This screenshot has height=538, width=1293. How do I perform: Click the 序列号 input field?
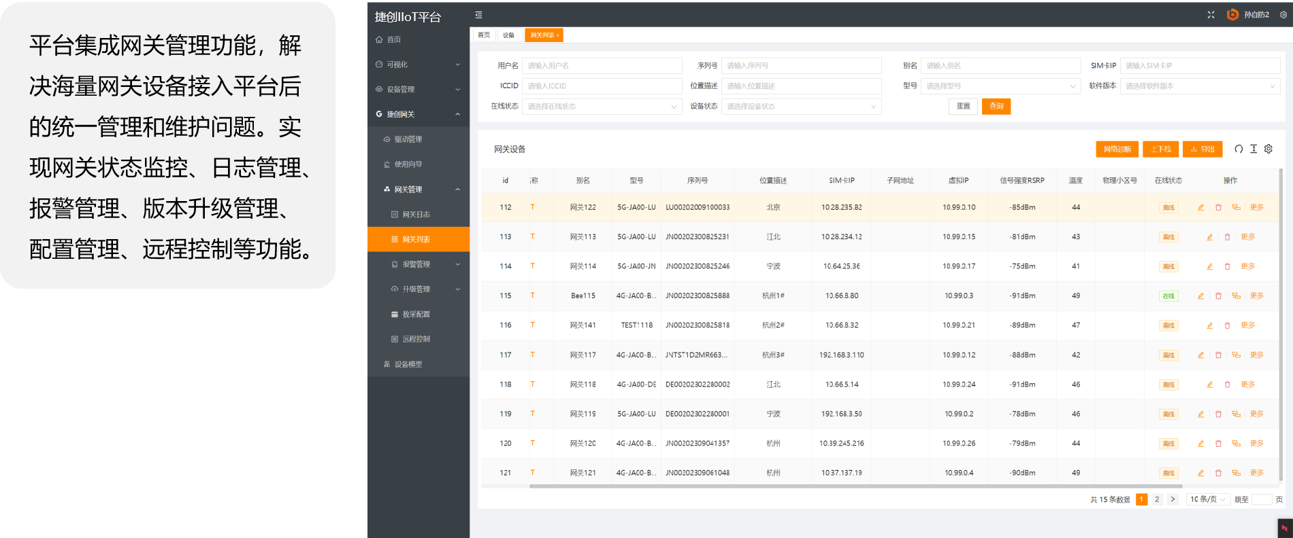(x=801, y=66)
